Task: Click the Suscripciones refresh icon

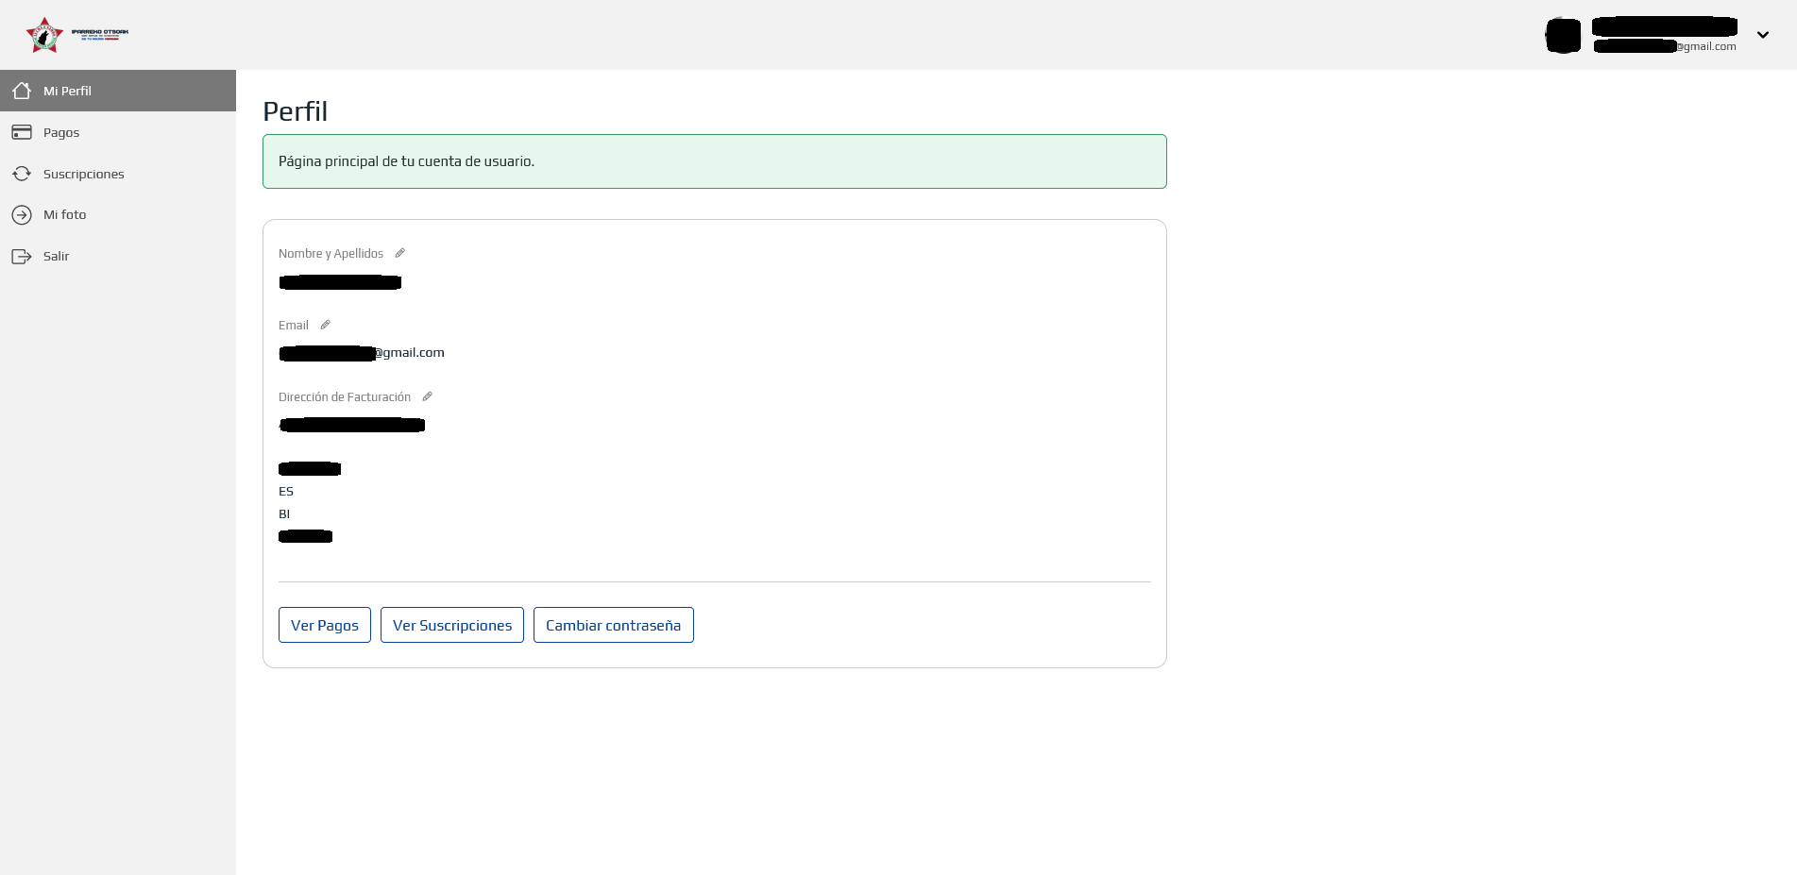Action: (23, 174)
